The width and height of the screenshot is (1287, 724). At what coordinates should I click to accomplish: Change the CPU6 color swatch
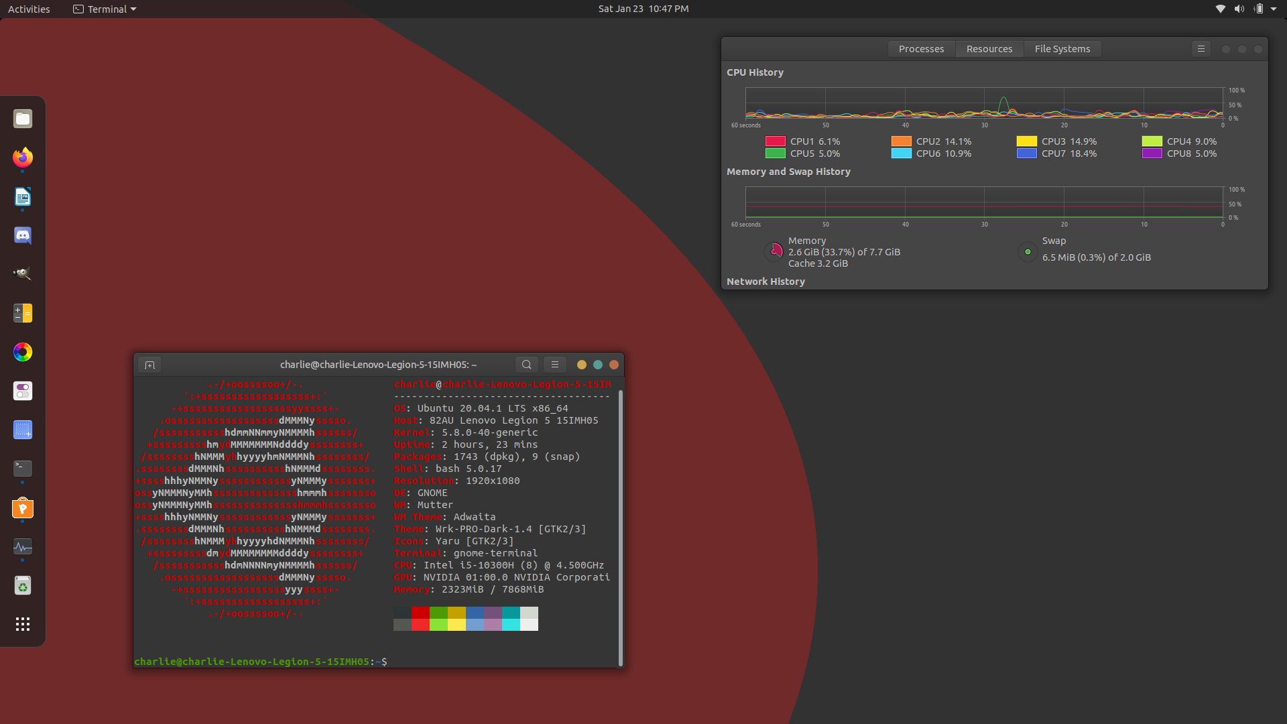click(901, 154)
